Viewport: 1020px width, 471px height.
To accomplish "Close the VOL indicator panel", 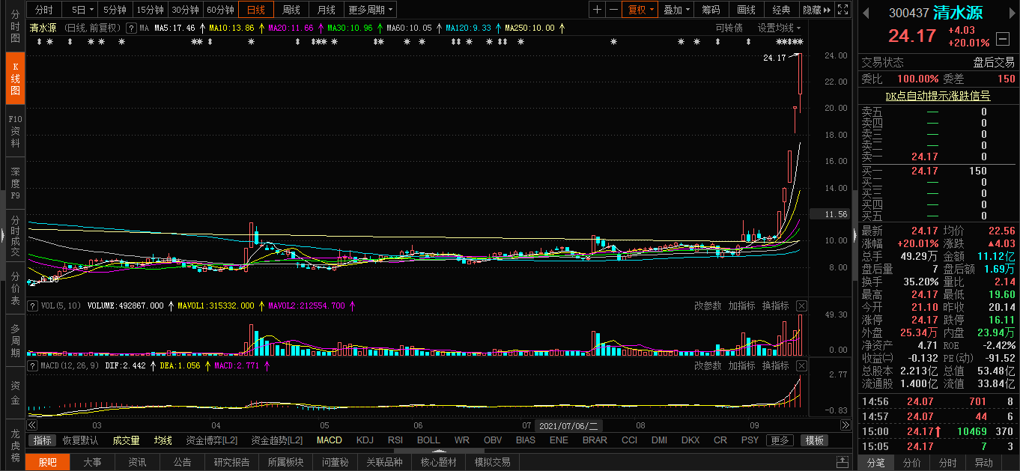I will pos(801,306).
